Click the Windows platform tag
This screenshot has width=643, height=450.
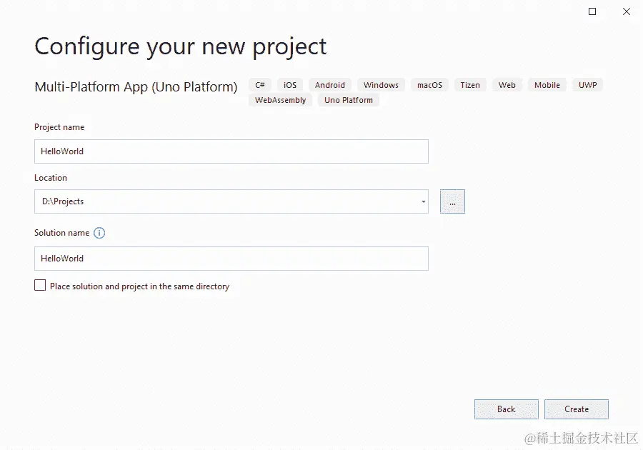381,85
